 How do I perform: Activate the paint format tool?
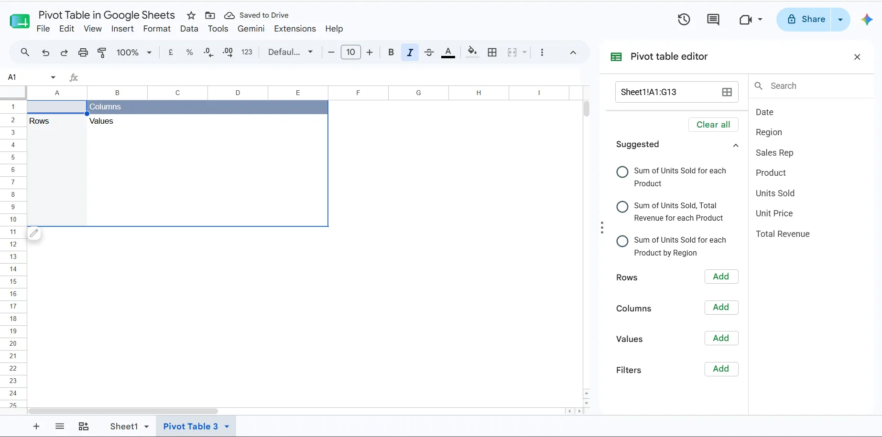coord(102,53)
